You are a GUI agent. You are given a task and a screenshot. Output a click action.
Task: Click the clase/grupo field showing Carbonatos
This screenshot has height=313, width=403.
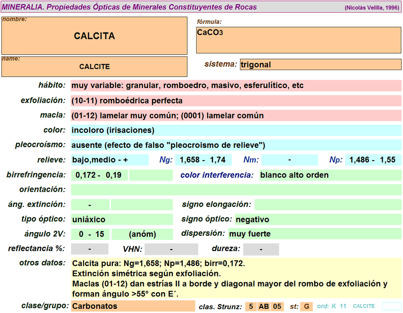(x=133, y=306)
